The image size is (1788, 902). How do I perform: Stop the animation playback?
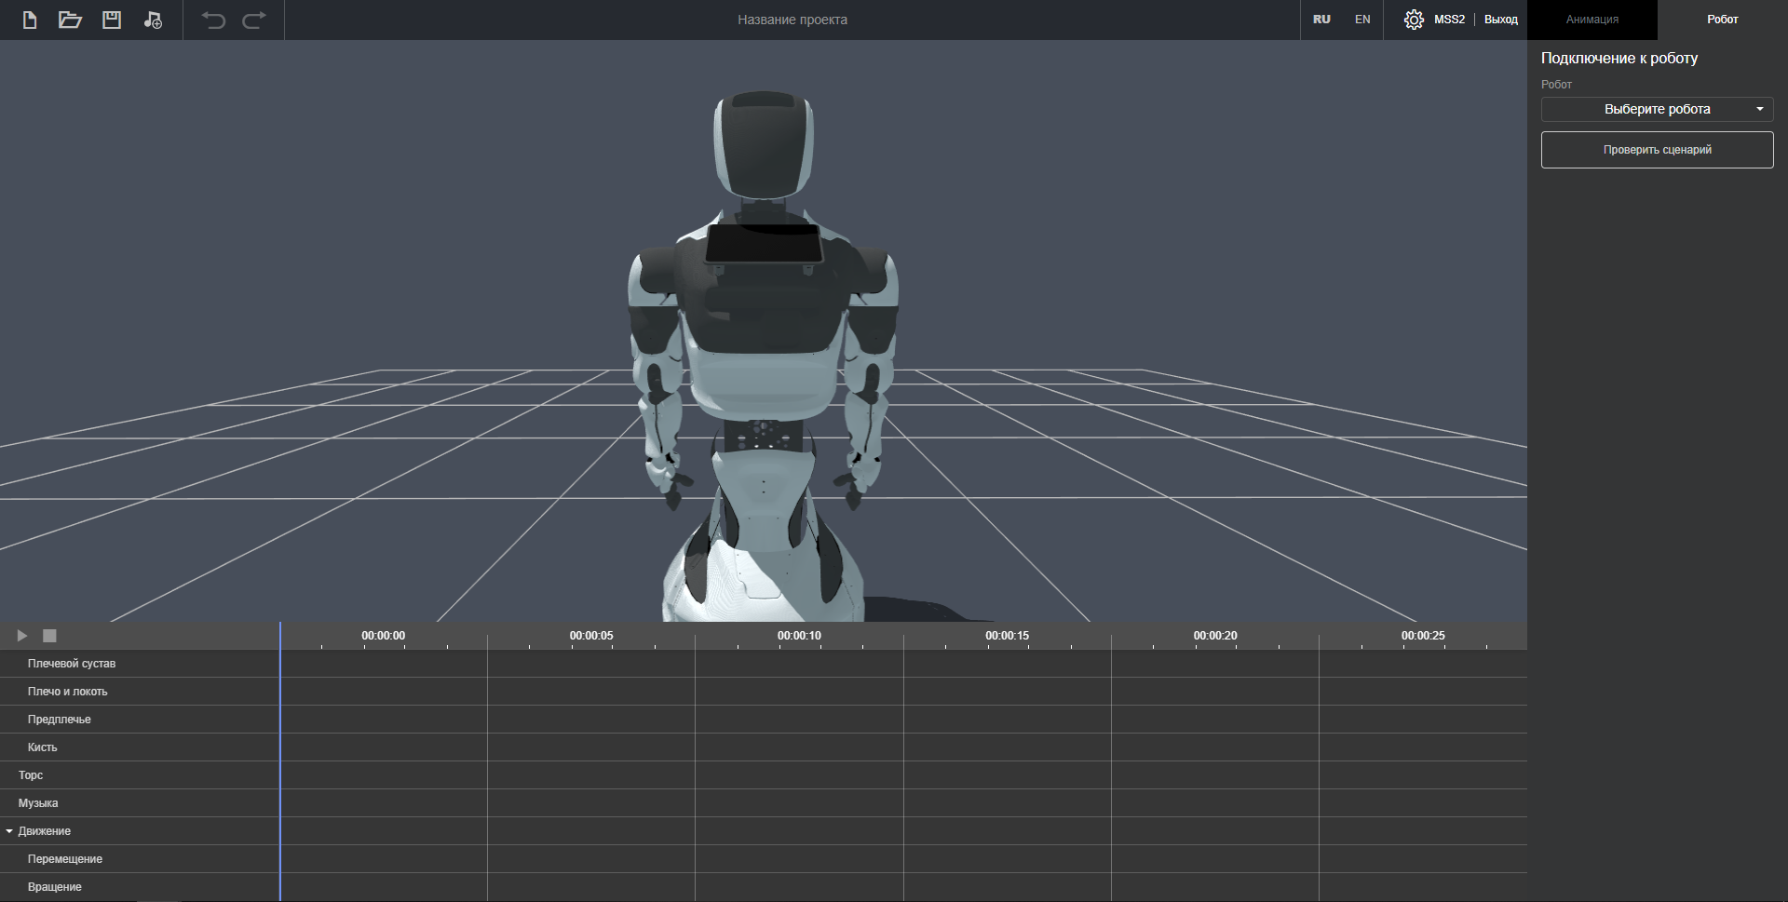pos(50,636)
